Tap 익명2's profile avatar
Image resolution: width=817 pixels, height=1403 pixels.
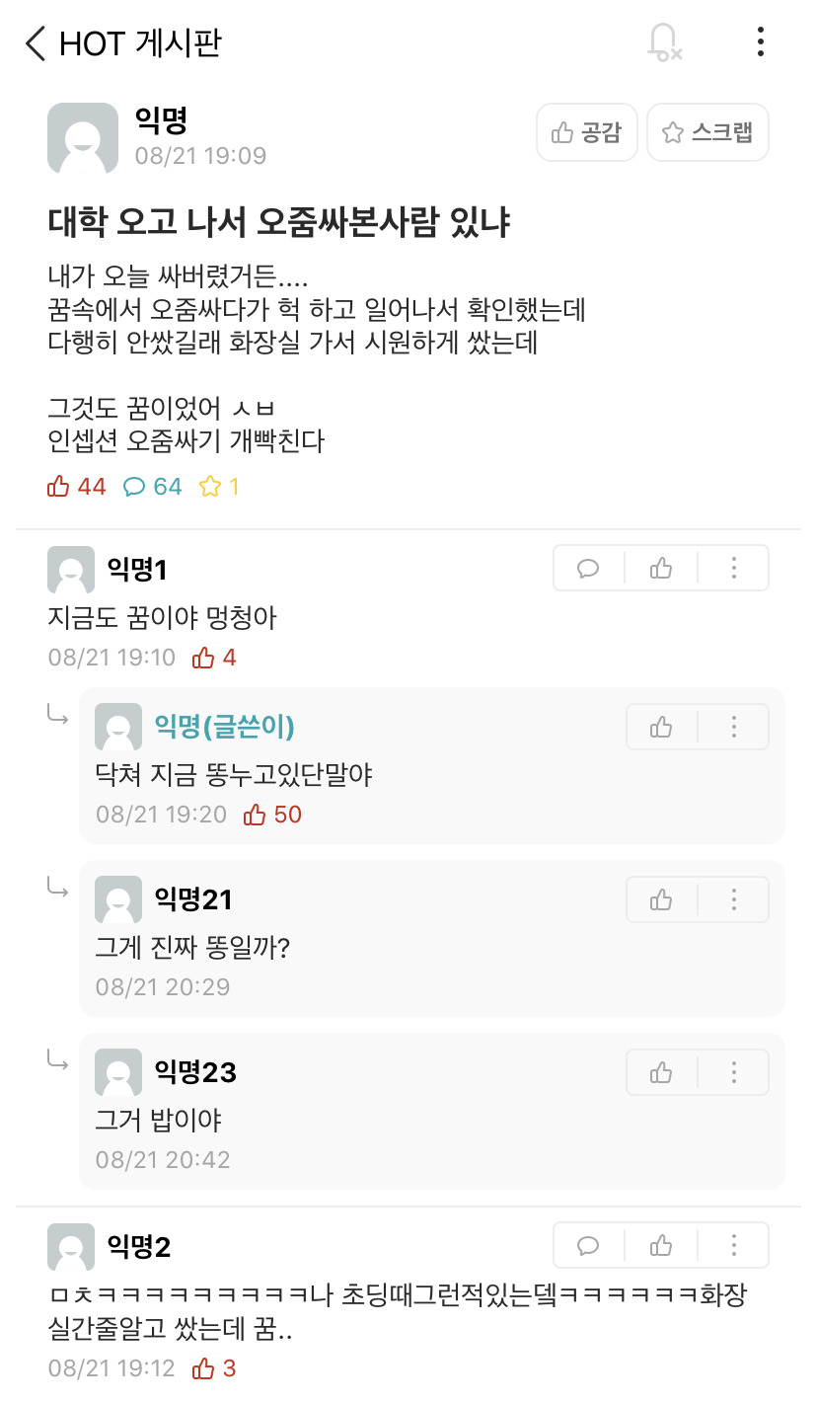[71, 1247]
